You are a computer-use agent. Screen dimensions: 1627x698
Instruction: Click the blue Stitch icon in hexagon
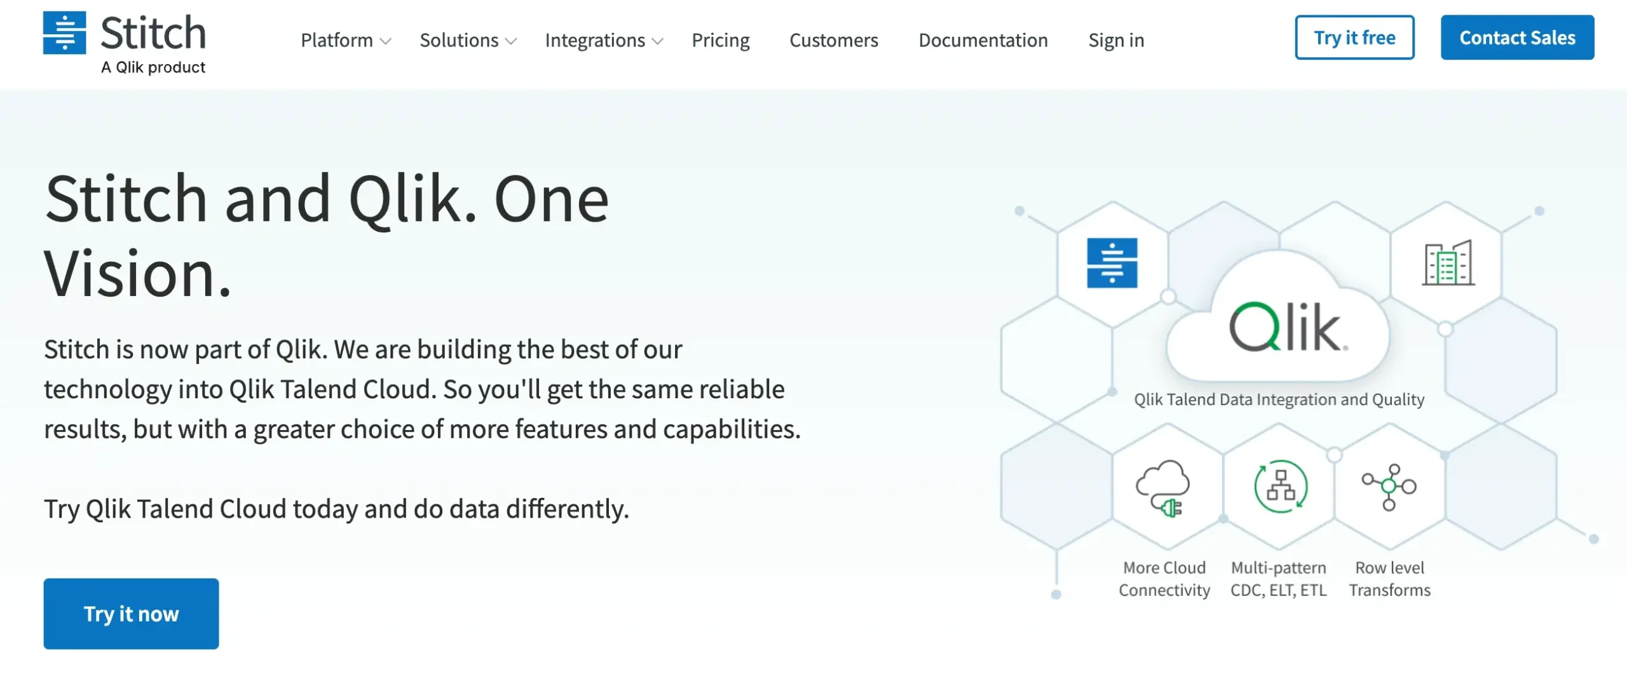click(1112, 263)
